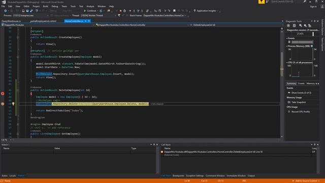Click the Reset View icon in Diagnostic Tools
The width and height of the screenshot is (325, 183).
tap(310, 25)
